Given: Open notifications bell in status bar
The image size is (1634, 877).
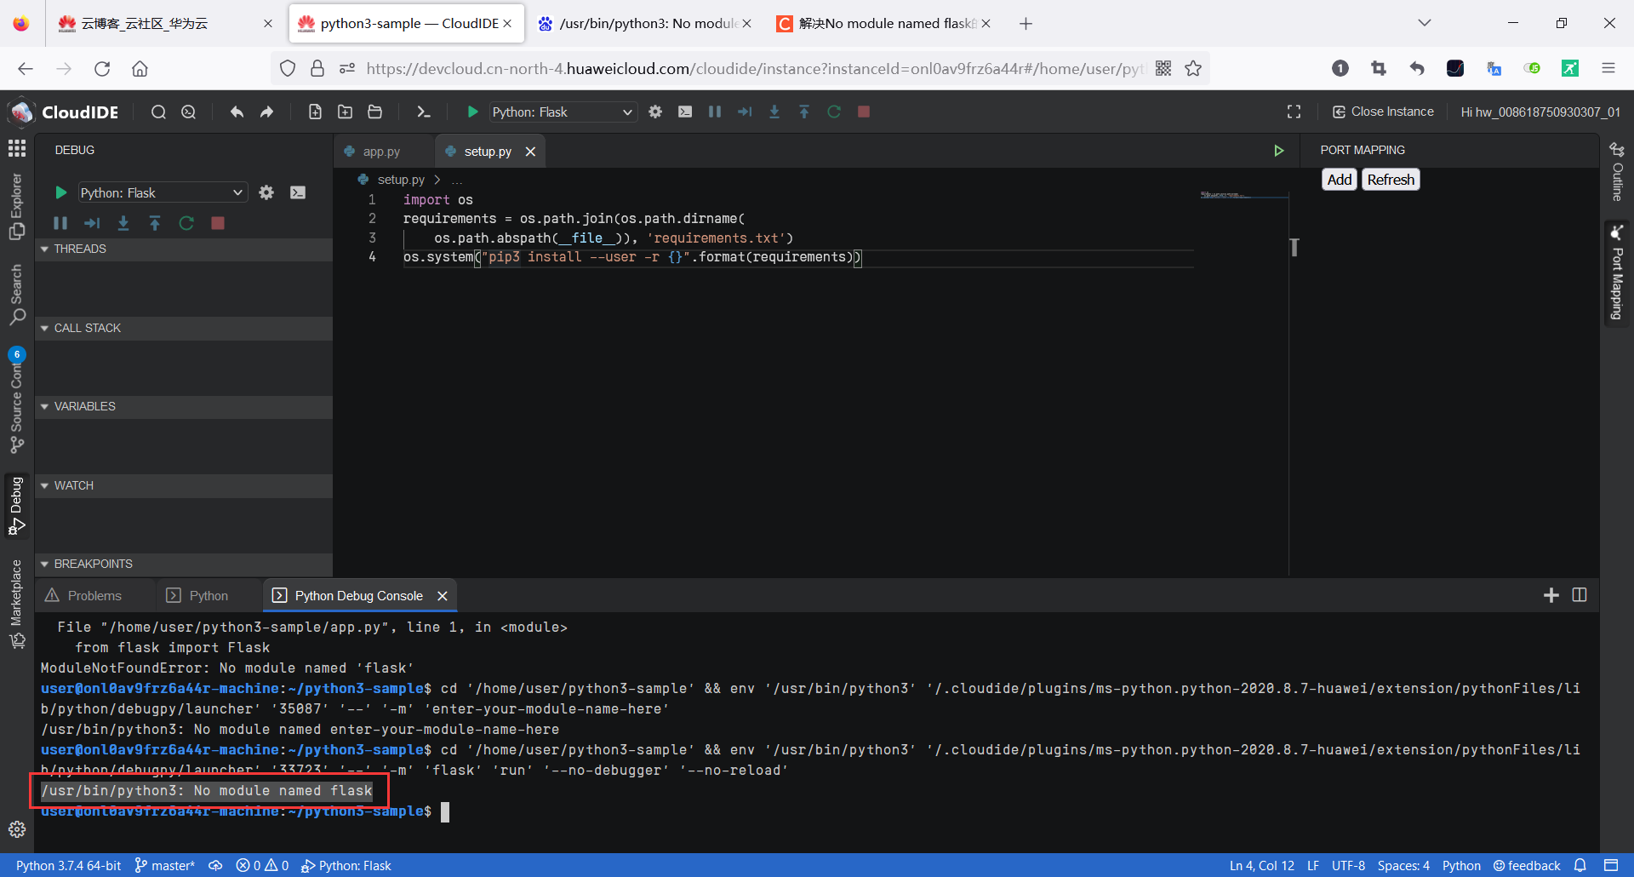Looking at the screenshot, I should (x=1580, y=865).
